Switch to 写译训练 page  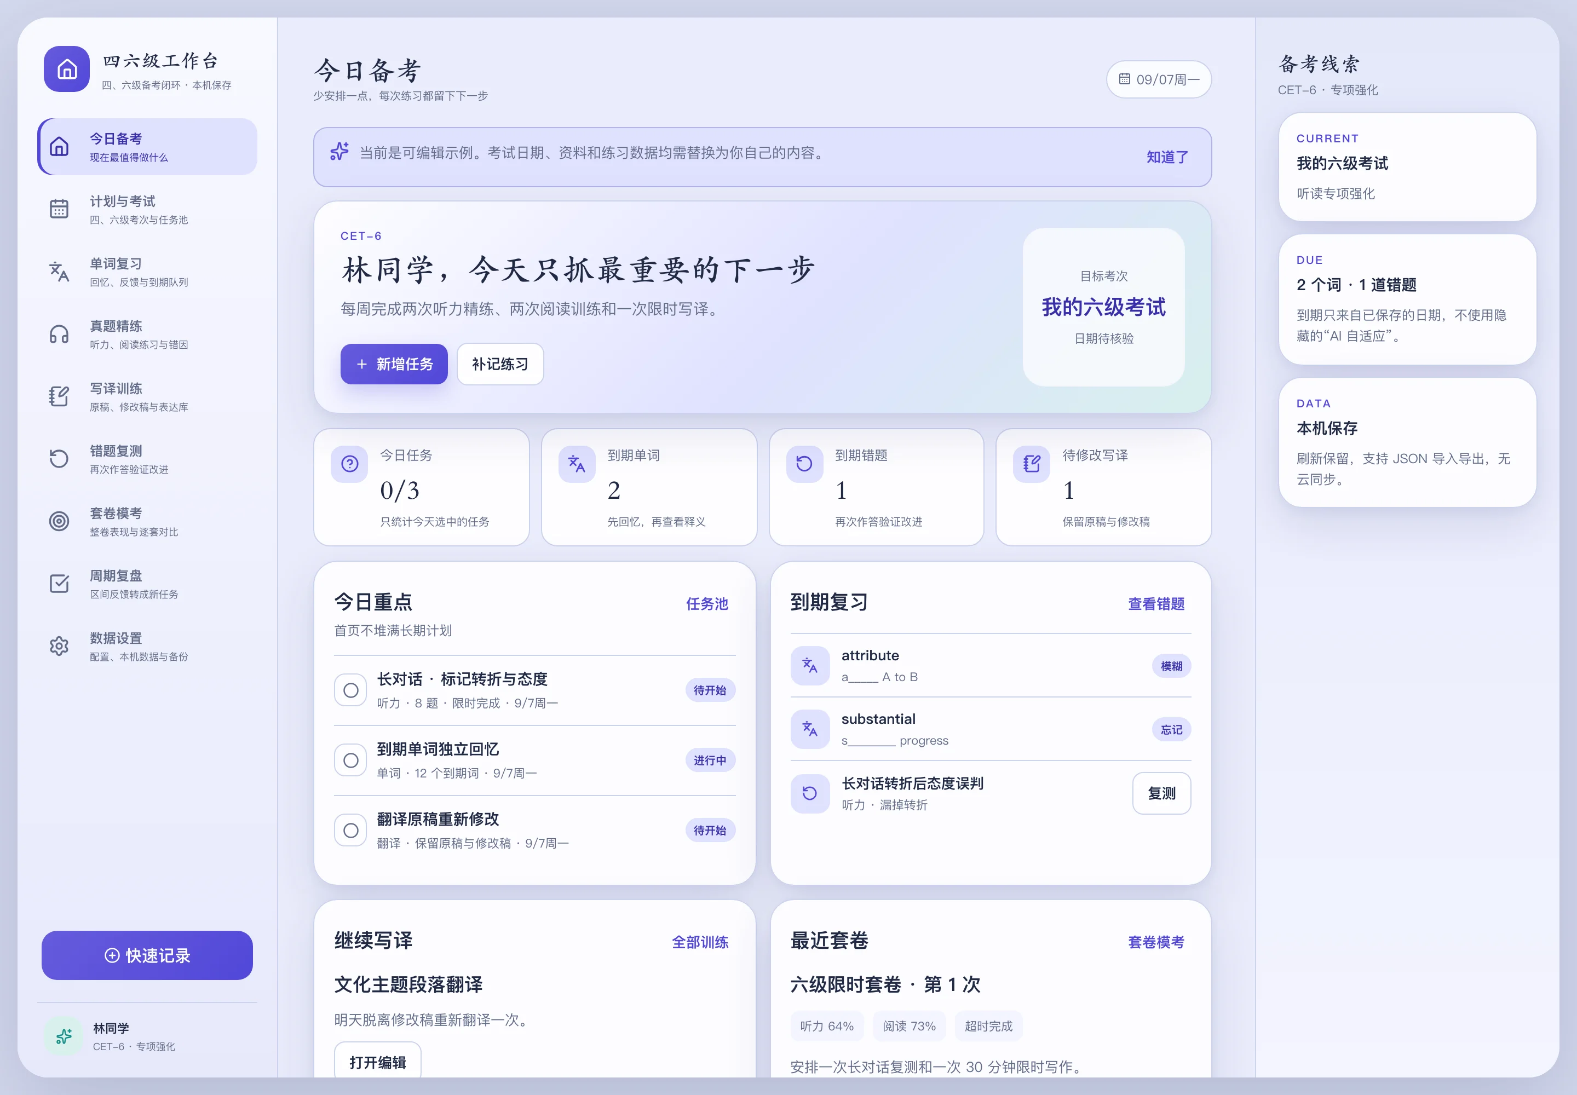pos(147,396)
